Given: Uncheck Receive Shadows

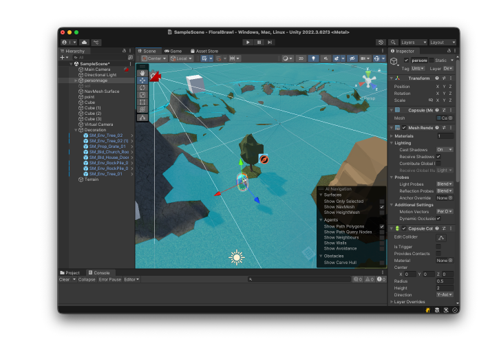Looking at the screenshot, I should coord(438,157).
